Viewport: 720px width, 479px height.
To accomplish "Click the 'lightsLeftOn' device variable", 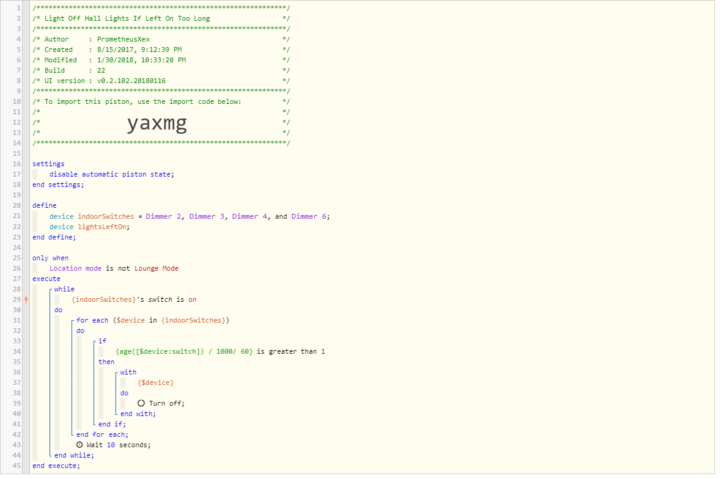I will coord(102,227).
